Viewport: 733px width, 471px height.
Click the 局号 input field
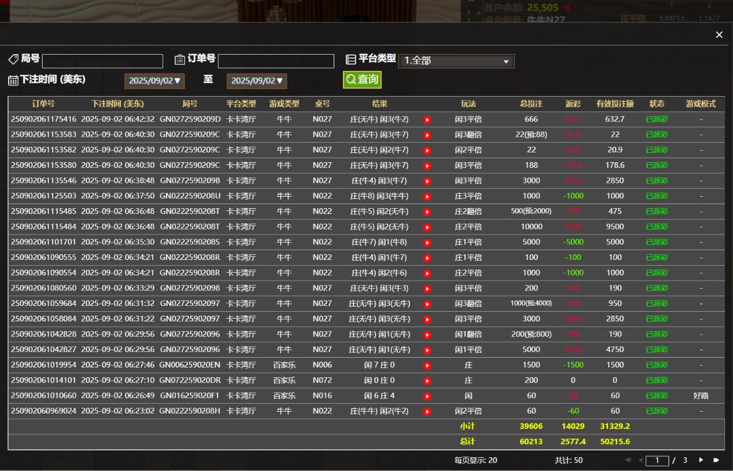click(102, 62)
